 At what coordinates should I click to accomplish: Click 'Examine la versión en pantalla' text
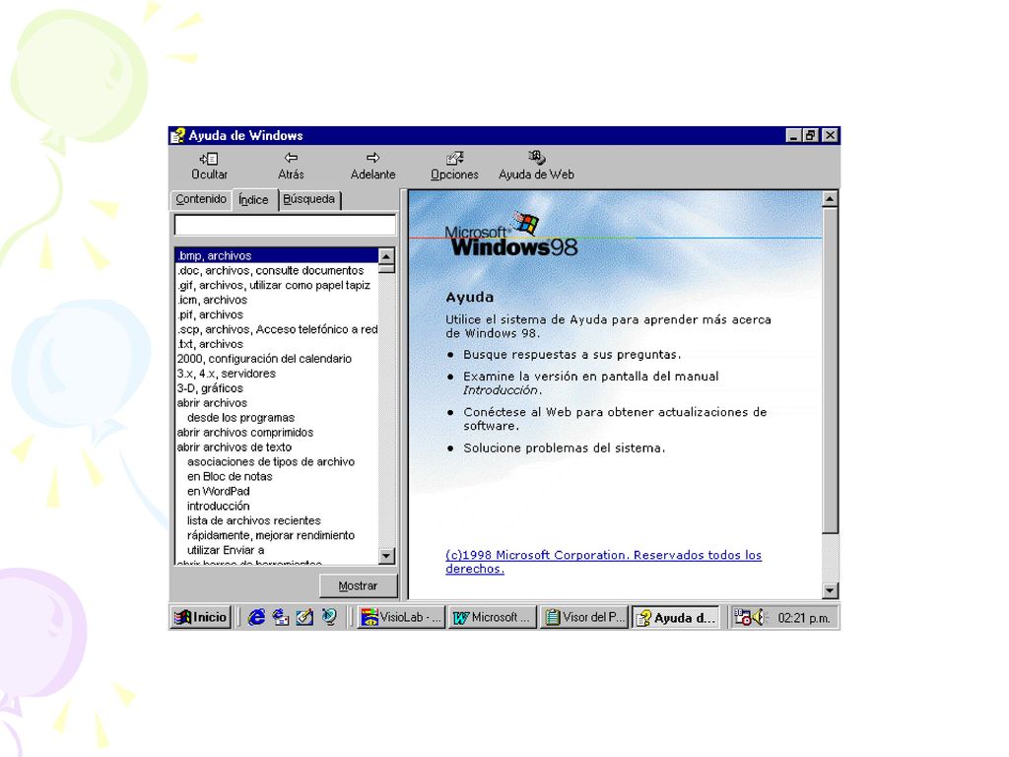[x=591, y=383]
